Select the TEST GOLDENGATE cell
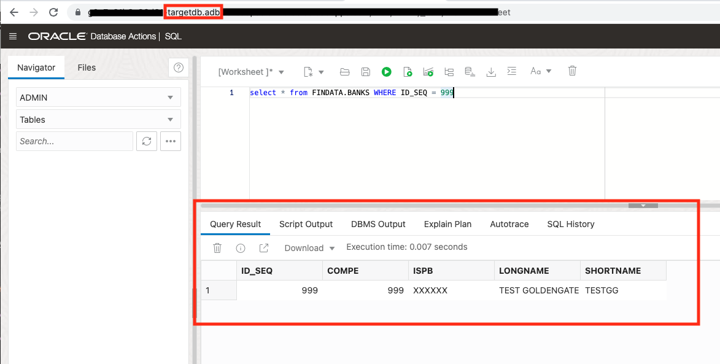 coord(537,290)
